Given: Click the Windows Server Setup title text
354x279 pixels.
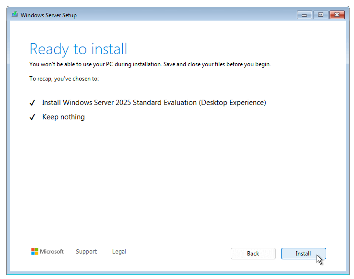Looking at the screenshot, I should point(48,15).
